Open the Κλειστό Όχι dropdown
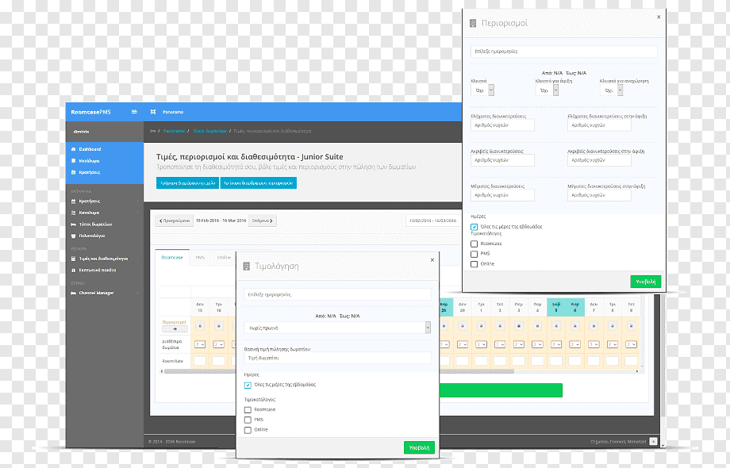730x468 pixels. coord(482,90)
